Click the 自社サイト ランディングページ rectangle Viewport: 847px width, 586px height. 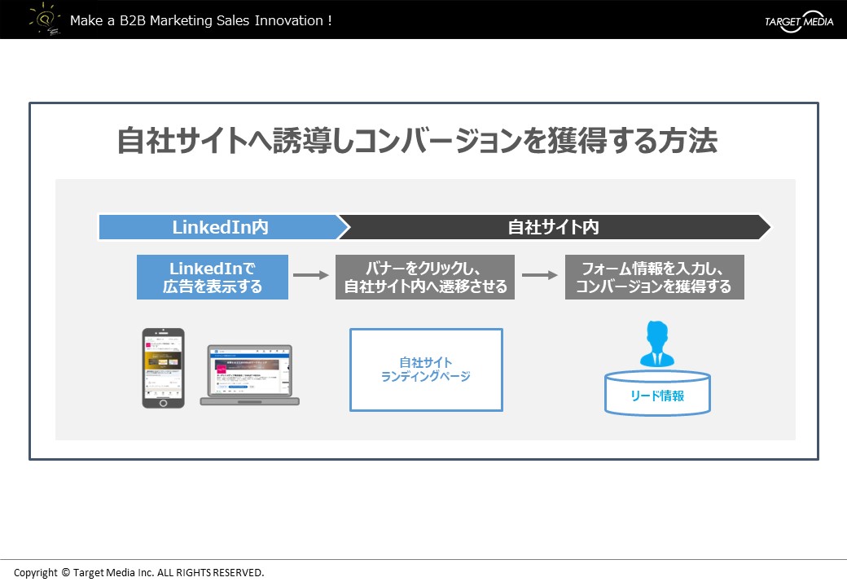pyautogui.click(x=426, y=370)
